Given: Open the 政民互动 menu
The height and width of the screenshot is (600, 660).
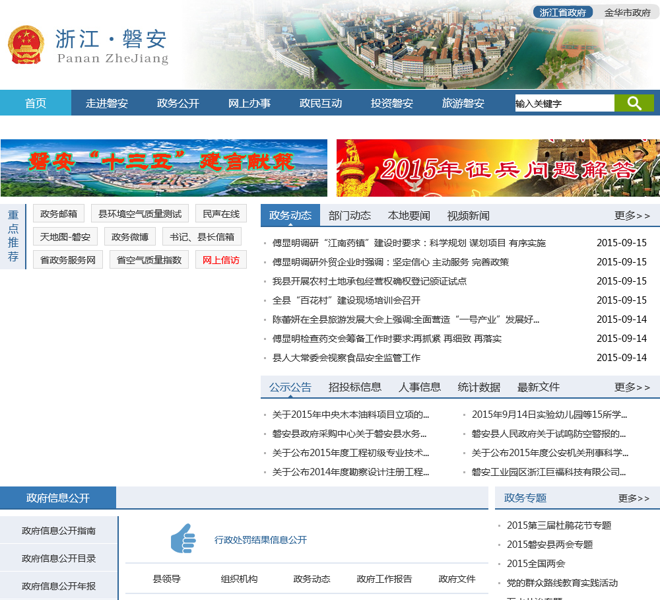Looking at the screenshot, I should point(321,103).
